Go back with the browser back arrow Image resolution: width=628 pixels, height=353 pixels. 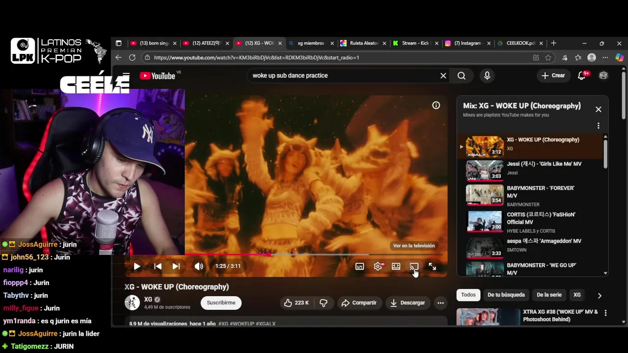(x=118, y=57)
